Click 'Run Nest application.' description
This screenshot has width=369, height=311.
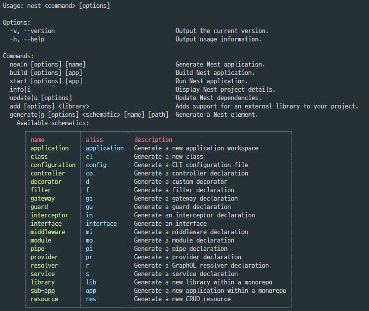click(x=211, y=81)
